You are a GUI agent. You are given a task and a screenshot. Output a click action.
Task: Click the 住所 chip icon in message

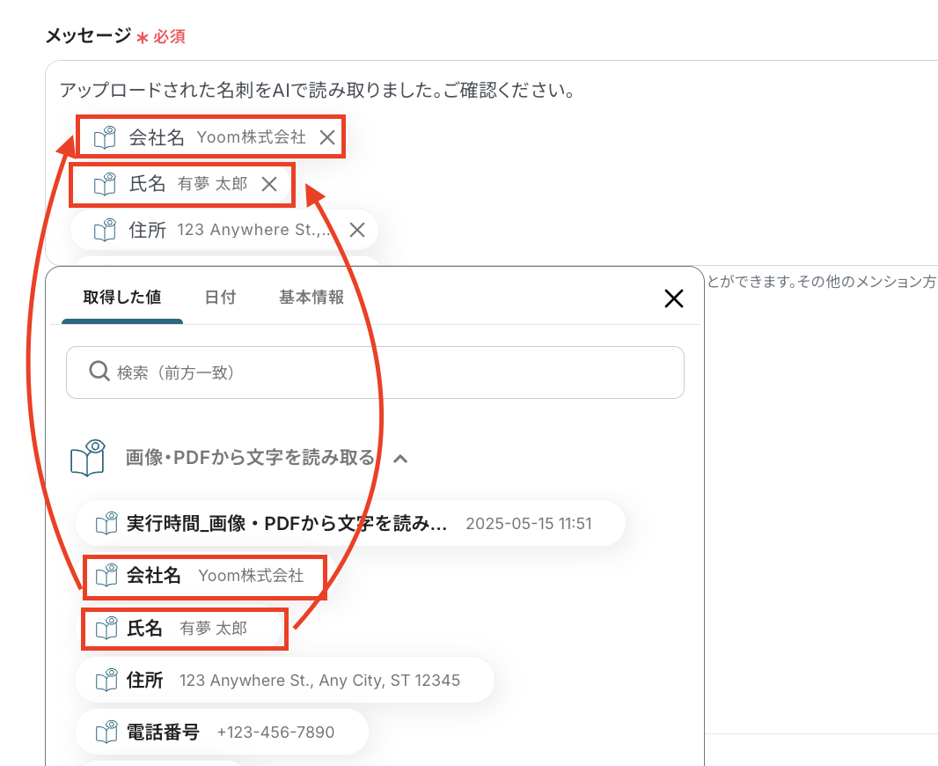(x=106, y=230)
